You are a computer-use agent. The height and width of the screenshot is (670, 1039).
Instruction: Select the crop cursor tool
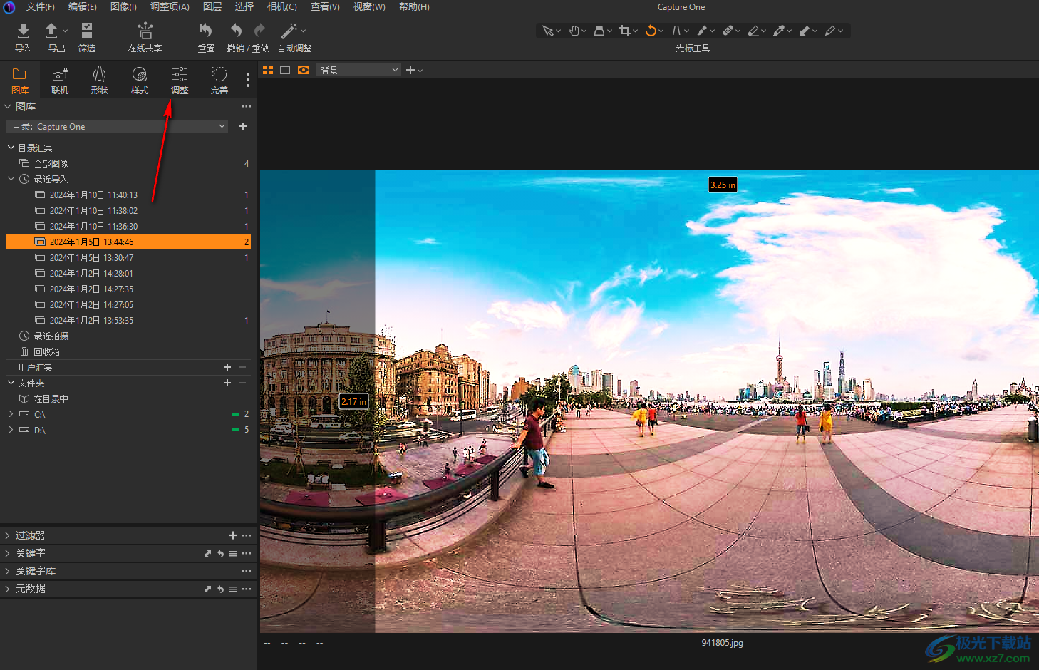pos(624,31)
